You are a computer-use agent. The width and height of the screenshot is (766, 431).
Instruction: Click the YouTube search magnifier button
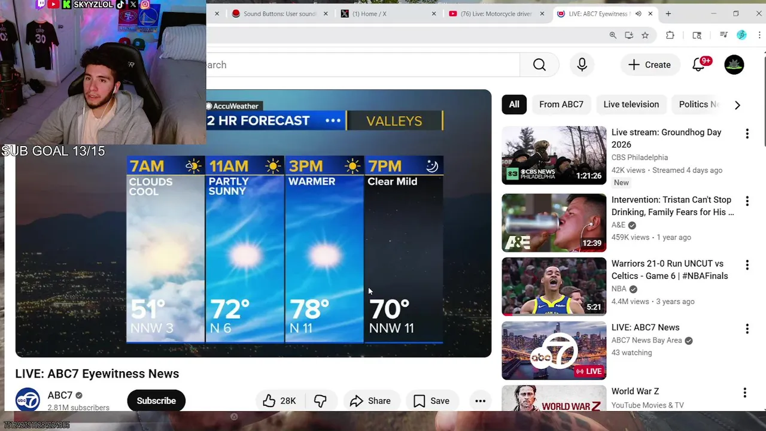[539, 65]
